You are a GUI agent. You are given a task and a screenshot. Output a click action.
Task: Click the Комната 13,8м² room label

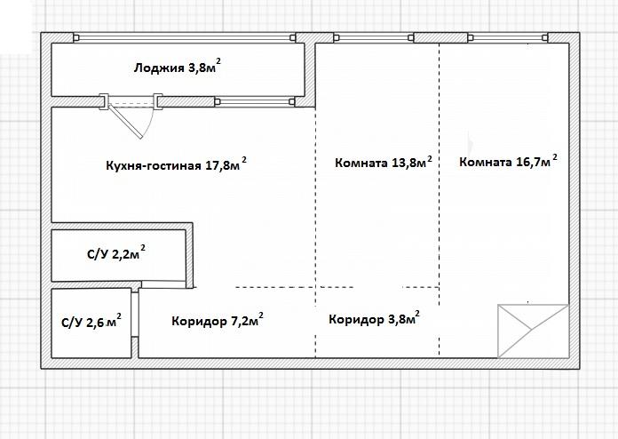coord(383,163)
